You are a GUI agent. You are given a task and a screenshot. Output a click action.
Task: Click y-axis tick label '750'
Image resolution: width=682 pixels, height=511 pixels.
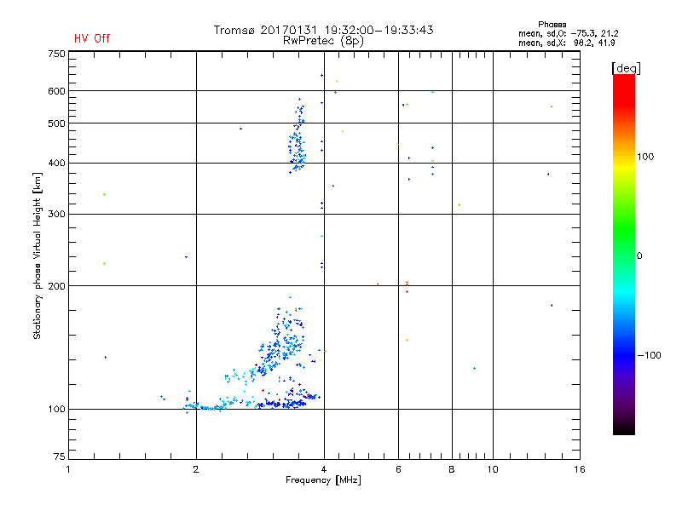point(56,54)
